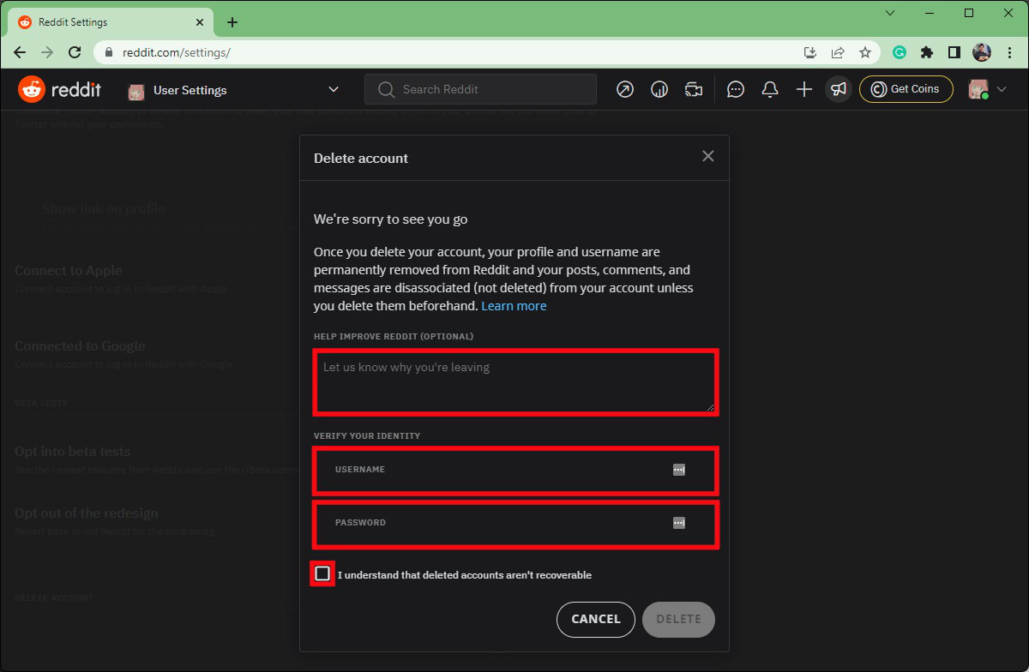This screenshot has height=672, width=1029.
Task: Click the password manager icon in Username field
Action: (x=679, y=470)
